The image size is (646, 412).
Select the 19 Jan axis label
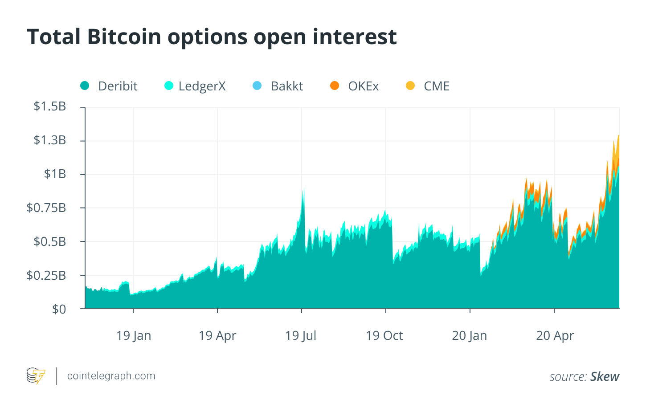pyautogui.click(x=134, y=335)
